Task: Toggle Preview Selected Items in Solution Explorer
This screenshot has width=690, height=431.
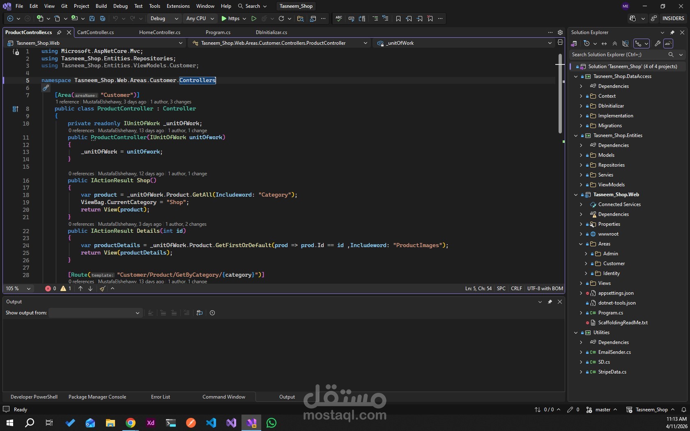Action: [668, 44]
